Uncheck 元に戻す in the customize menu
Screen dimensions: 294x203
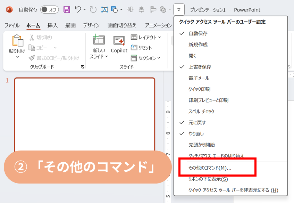click(197, 122)
